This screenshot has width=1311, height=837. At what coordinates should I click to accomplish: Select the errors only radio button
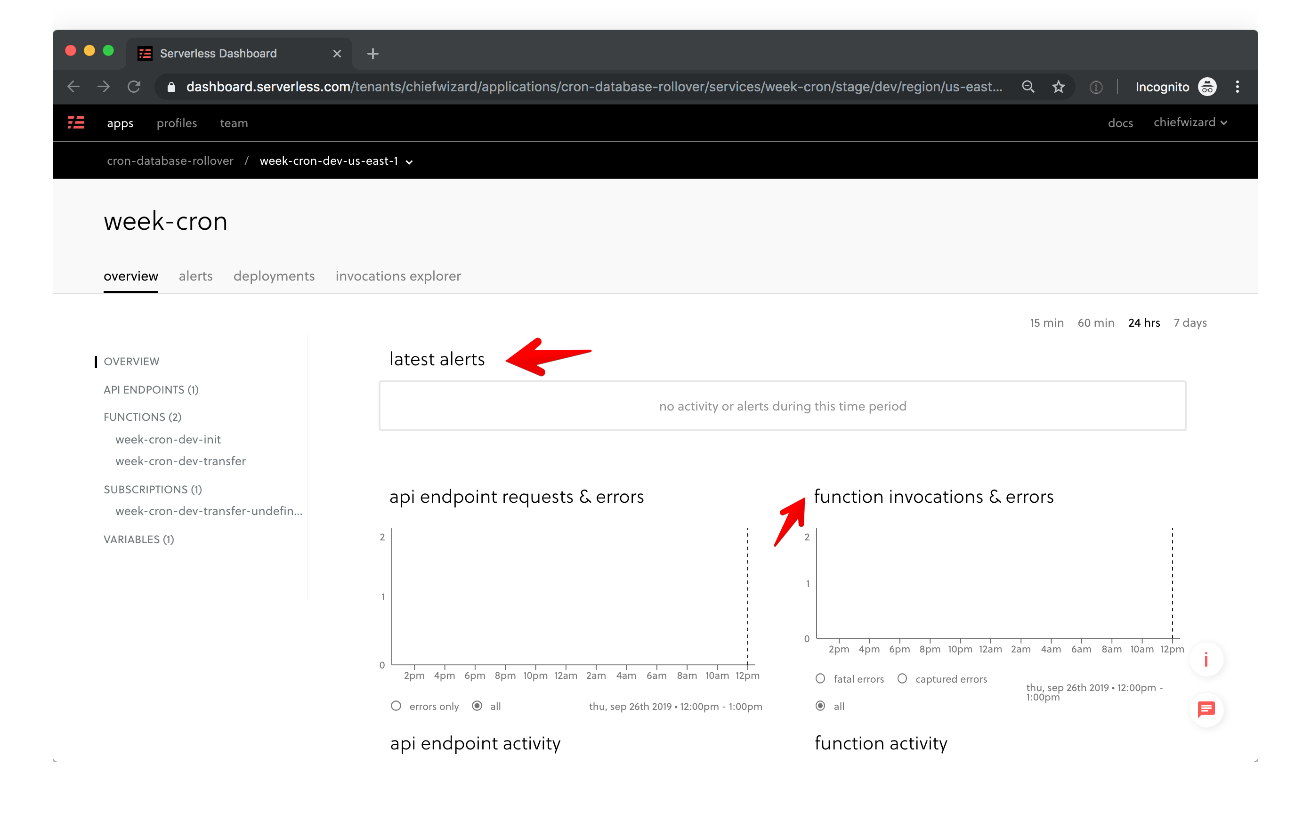pyautogui.click(x=396, y=706)
